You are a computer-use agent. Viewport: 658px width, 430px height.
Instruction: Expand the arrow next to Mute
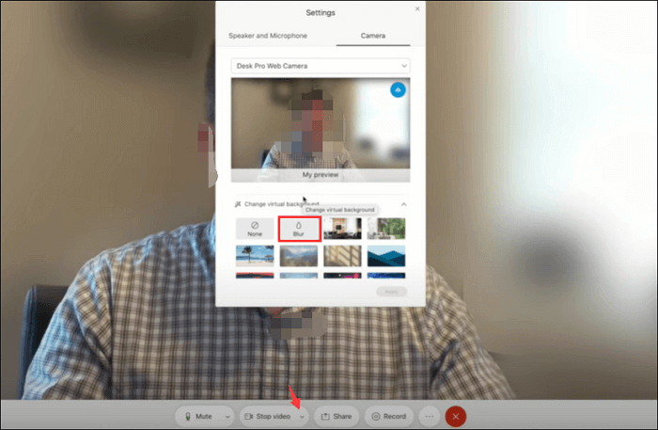pos(227,416)
